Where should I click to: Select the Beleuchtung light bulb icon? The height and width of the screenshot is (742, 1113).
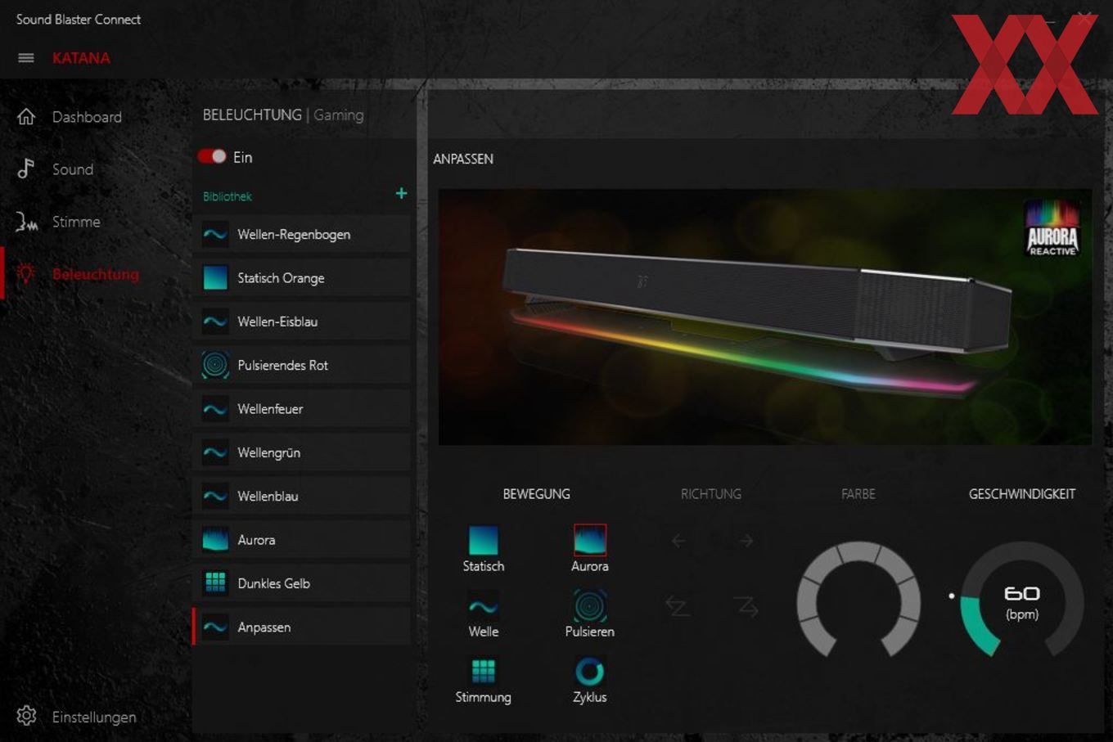coord(26,274)
